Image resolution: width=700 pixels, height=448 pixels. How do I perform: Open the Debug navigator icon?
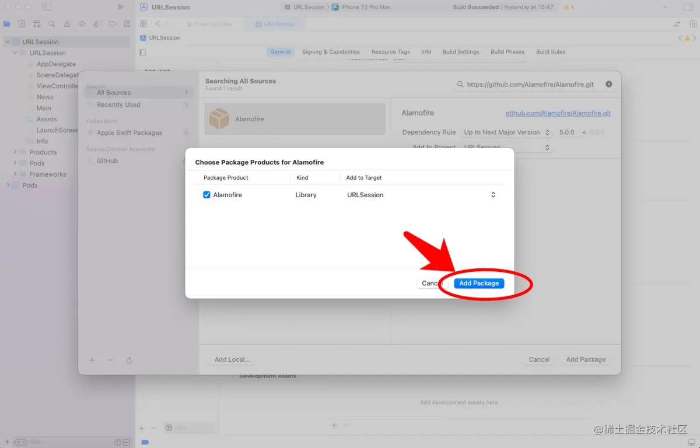pos(97,24)
